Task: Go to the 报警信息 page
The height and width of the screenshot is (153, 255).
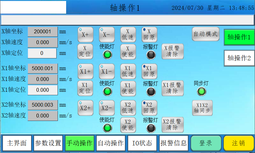Action: [173, 143]
